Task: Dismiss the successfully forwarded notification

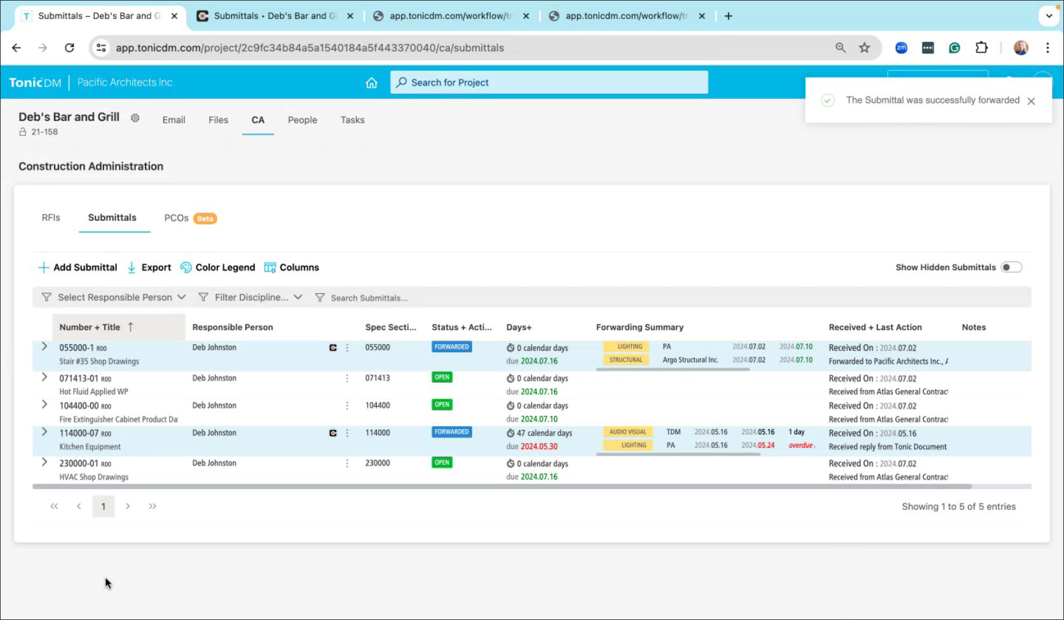Action: tap(1031, 101)
